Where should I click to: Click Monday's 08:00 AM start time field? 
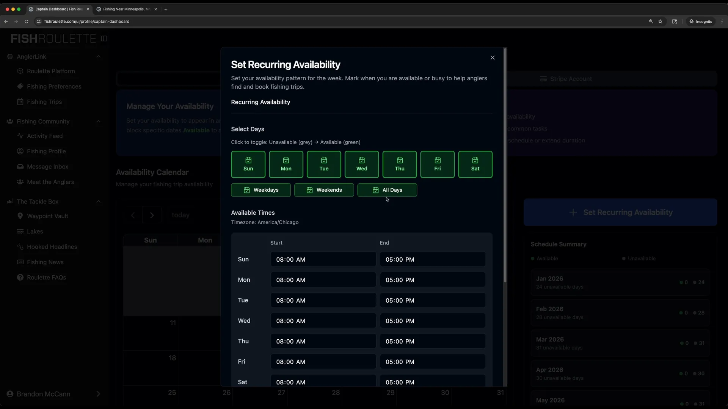click(x=323, y=279)
